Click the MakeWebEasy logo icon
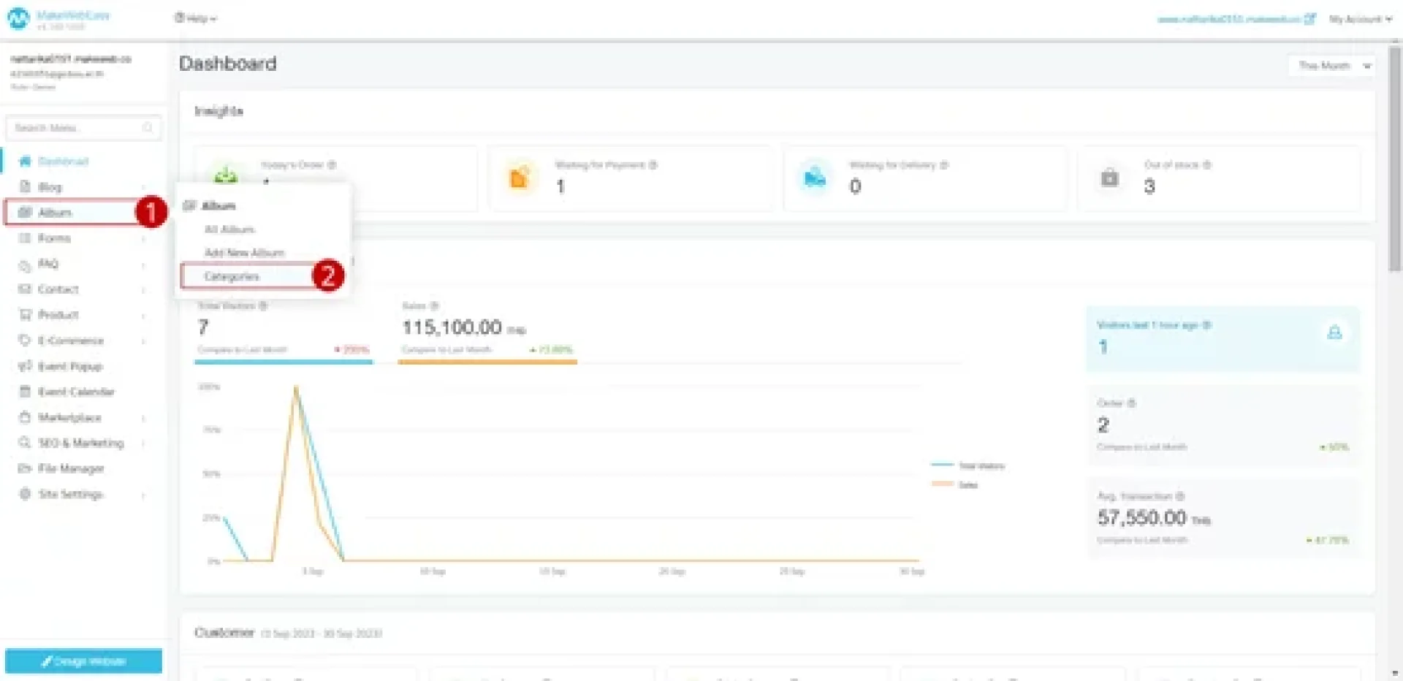 click(x=18, y=19)
